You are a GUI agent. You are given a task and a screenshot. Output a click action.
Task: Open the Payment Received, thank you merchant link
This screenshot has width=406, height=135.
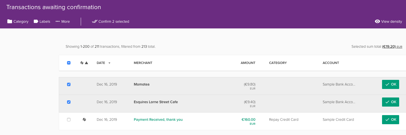tap(158, 120)
